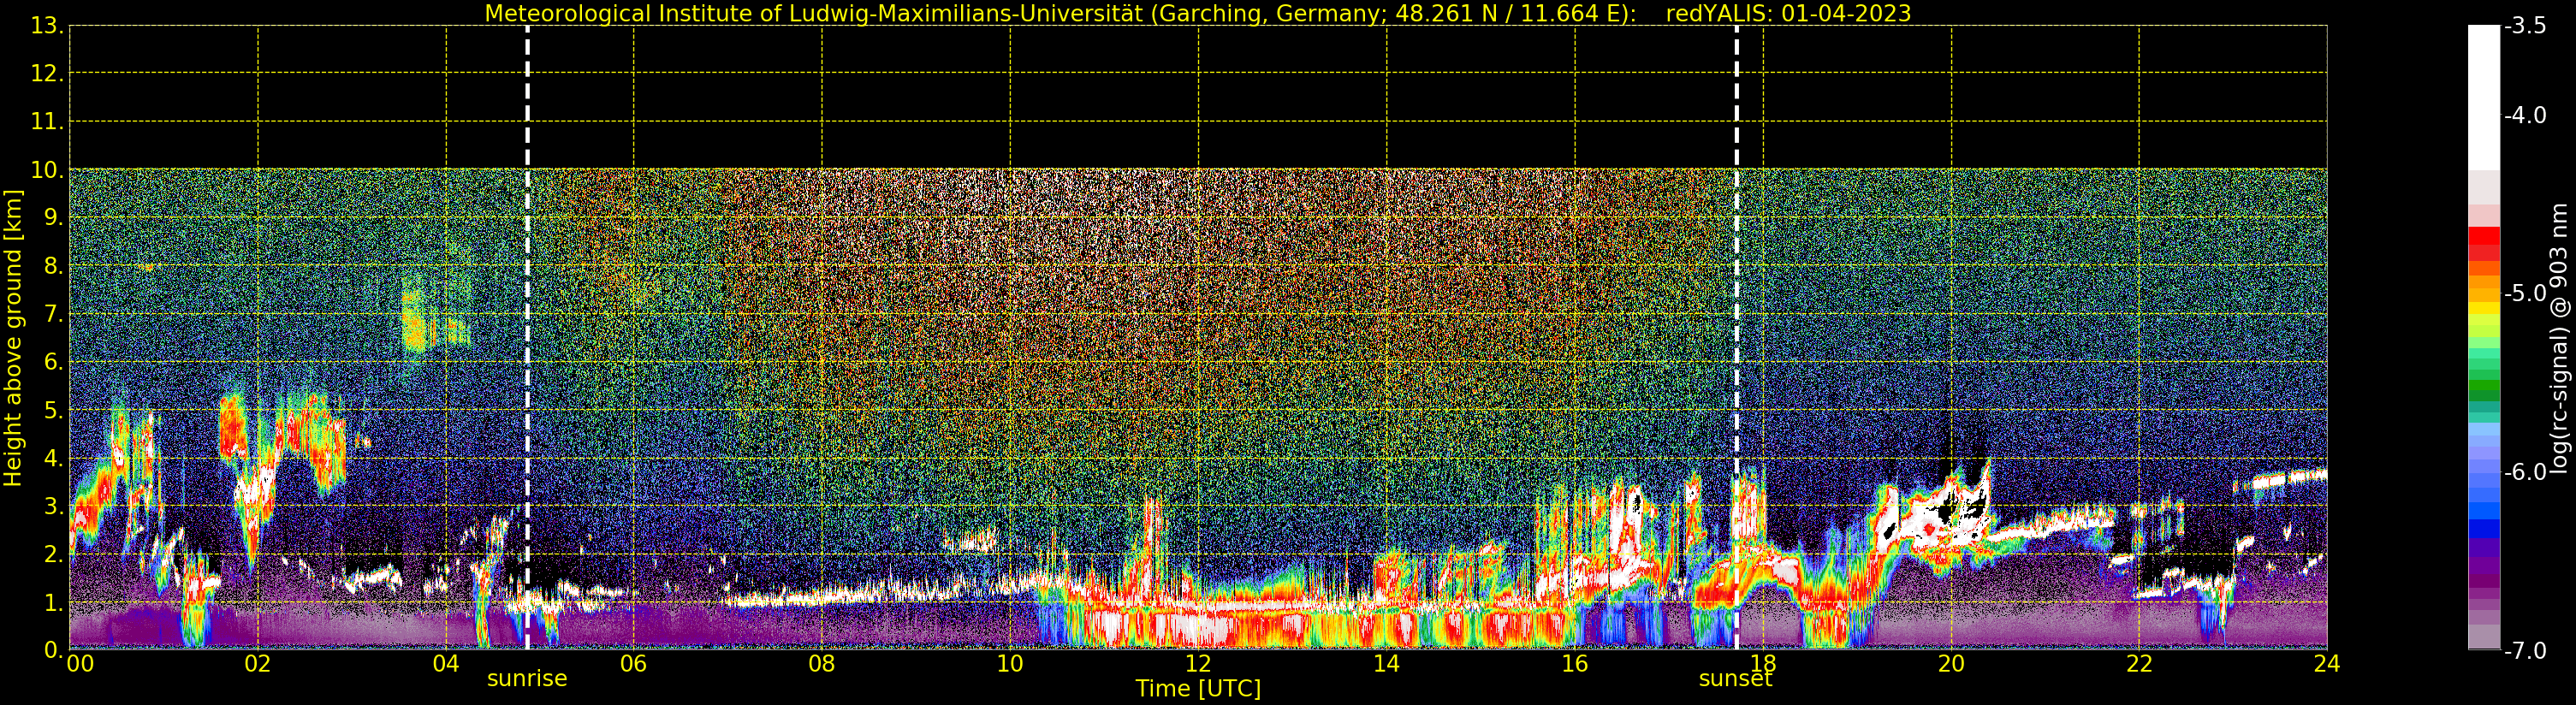Click the chart title mentioning redYALIS 01-04-2023
The height and width of the screenshot is (705, 2576).
(1198, 13)
